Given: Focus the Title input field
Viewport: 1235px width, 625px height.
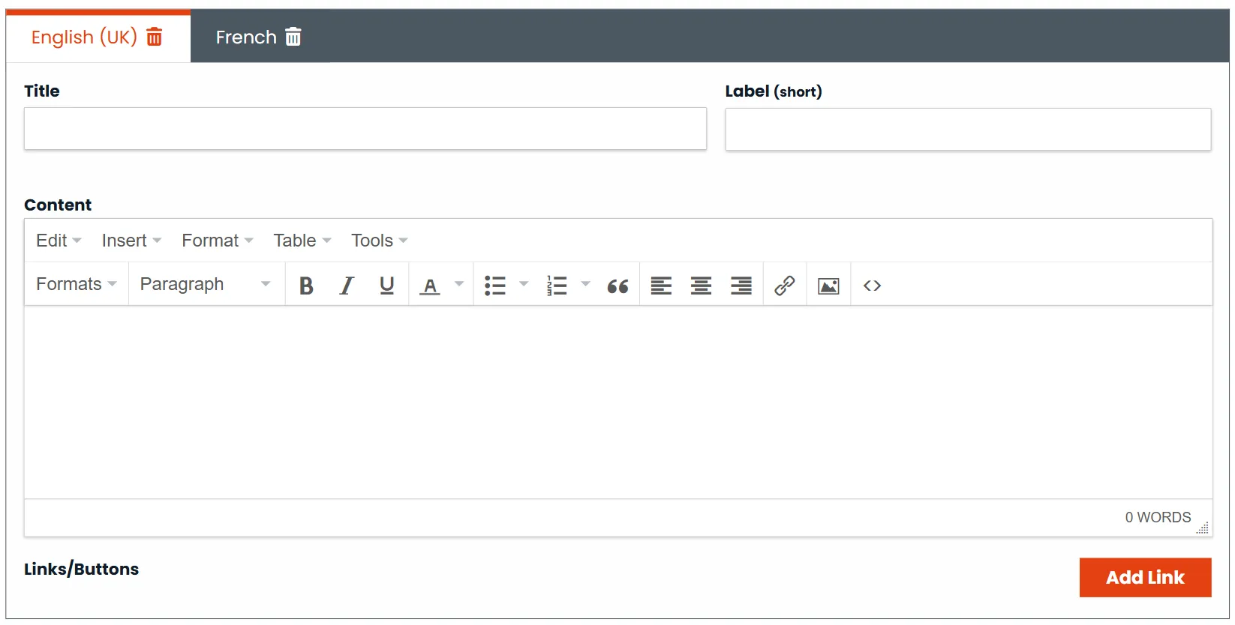Looking at the screenshot, I should (365, 129).
